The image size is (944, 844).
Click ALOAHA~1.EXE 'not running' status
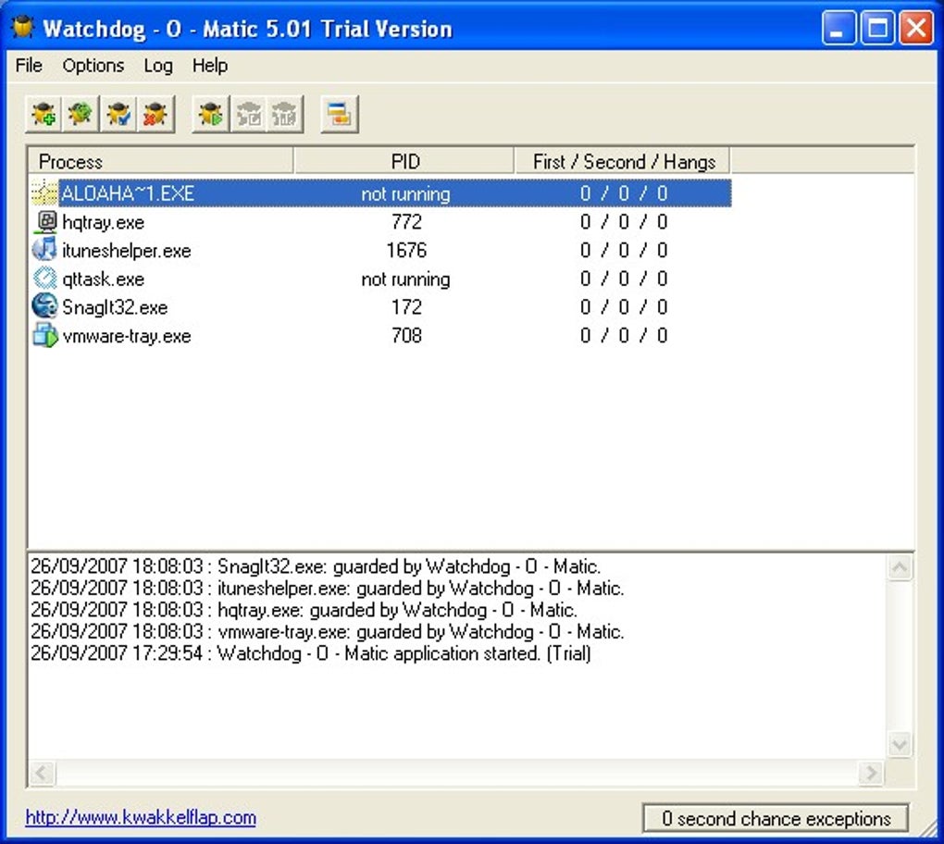point(405,193)
